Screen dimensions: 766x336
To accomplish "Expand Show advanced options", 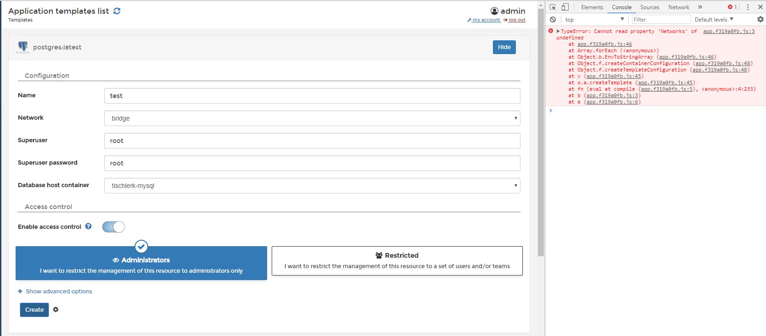I will click(55, 292).
